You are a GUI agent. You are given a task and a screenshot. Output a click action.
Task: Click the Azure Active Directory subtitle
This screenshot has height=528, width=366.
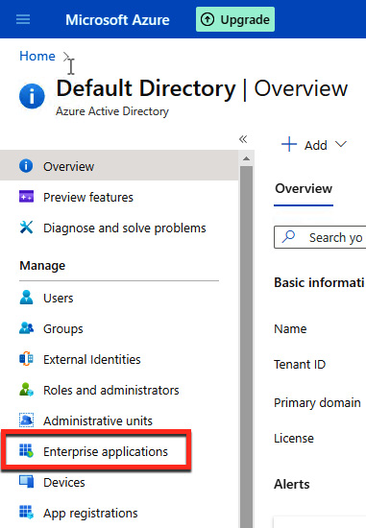click(112, 111)
